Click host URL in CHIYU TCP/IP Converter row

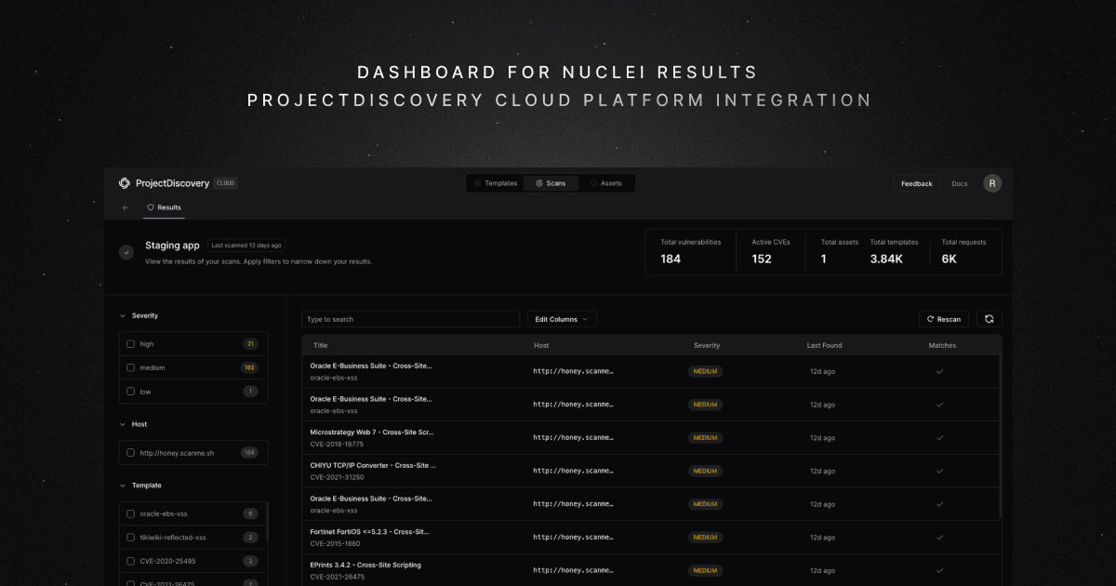click(574, 471)
